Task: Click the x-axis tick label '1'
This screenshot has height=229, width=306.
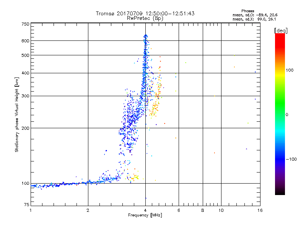Action: pyautogui.click(x=31, y=210)
